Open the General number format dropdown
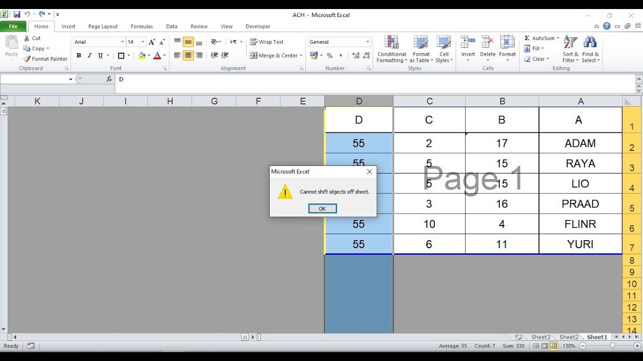The image size is (643, 361). (x=368, y=42)
